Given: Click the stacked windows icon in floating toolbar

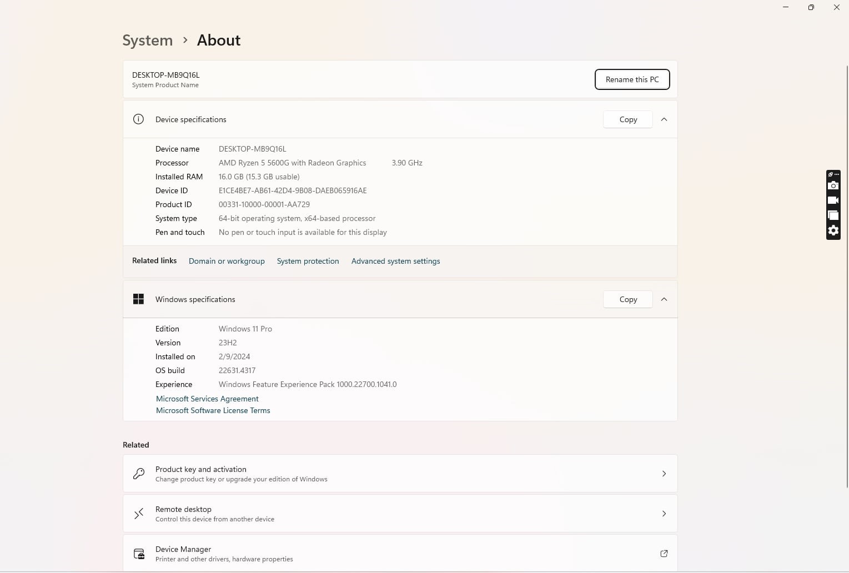Looking at the screenshot, I should (833, 215).
